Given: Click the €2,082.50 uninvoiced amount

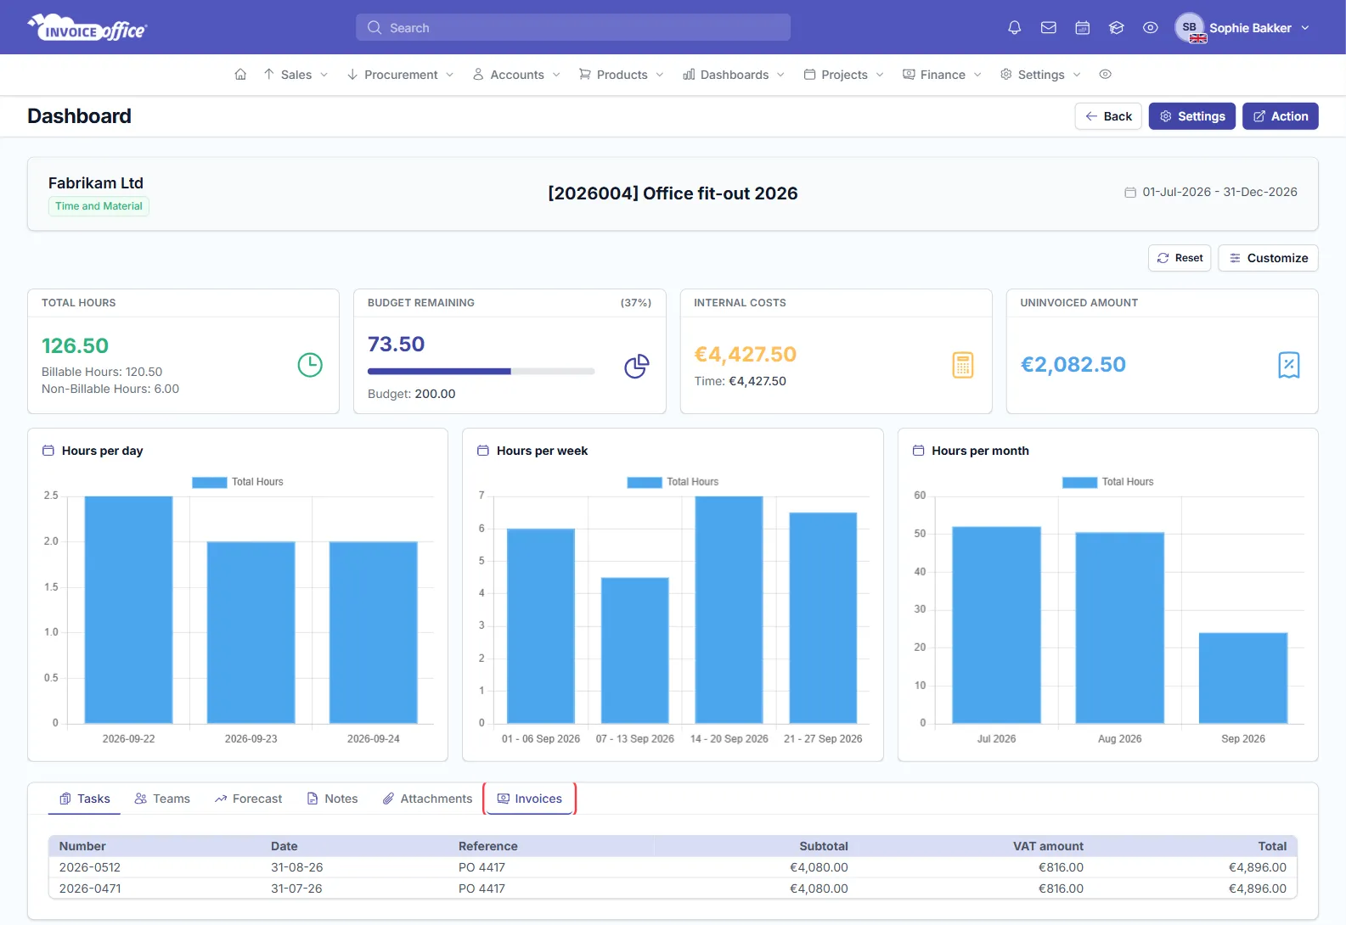Looking at the screenshot, I should (1073, 365).
